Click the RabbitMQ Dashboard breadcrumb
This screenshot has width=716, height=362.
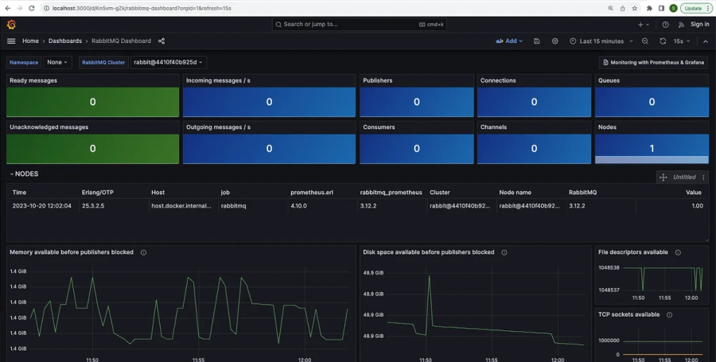122,41
